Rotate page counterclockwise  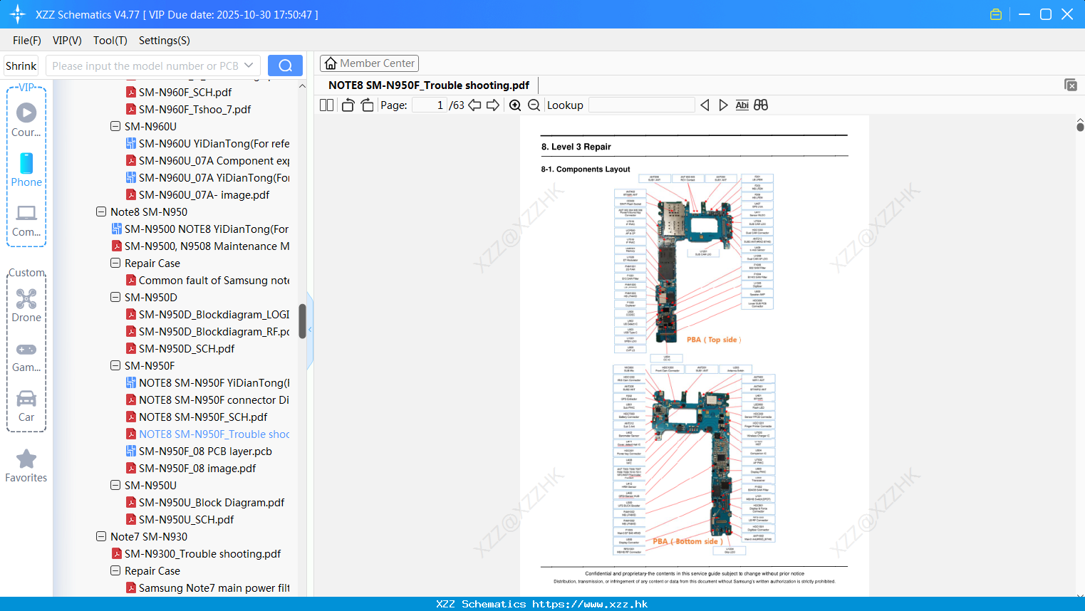(348, 105)
